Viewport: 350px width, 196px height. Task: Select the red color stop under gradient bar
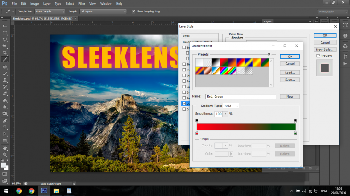(197, 133)
